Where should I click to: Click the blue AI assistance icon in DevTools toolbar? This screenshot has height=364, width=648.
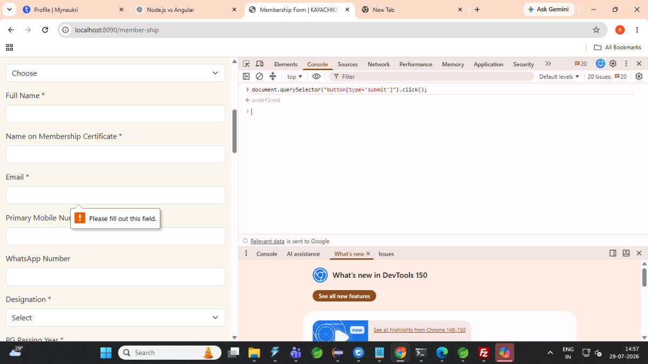(x=600, y=64)
